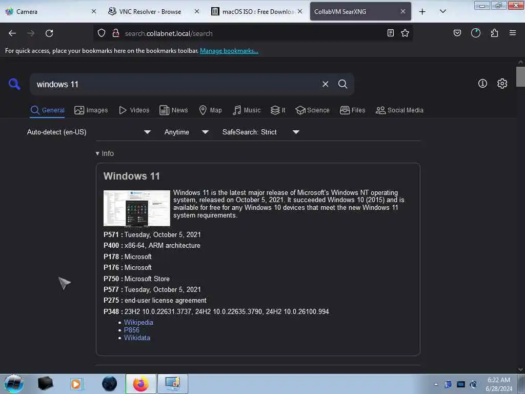525x394 pixels.
Task: Open the Anytime time range dropdown
Action: pos(187,132)
